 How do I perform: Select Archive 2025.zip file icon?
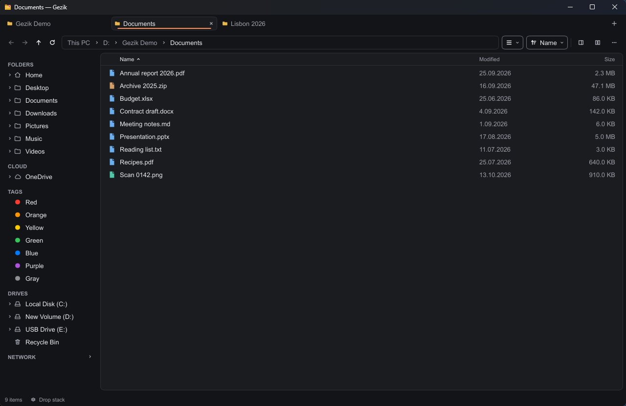pos(112,86)
